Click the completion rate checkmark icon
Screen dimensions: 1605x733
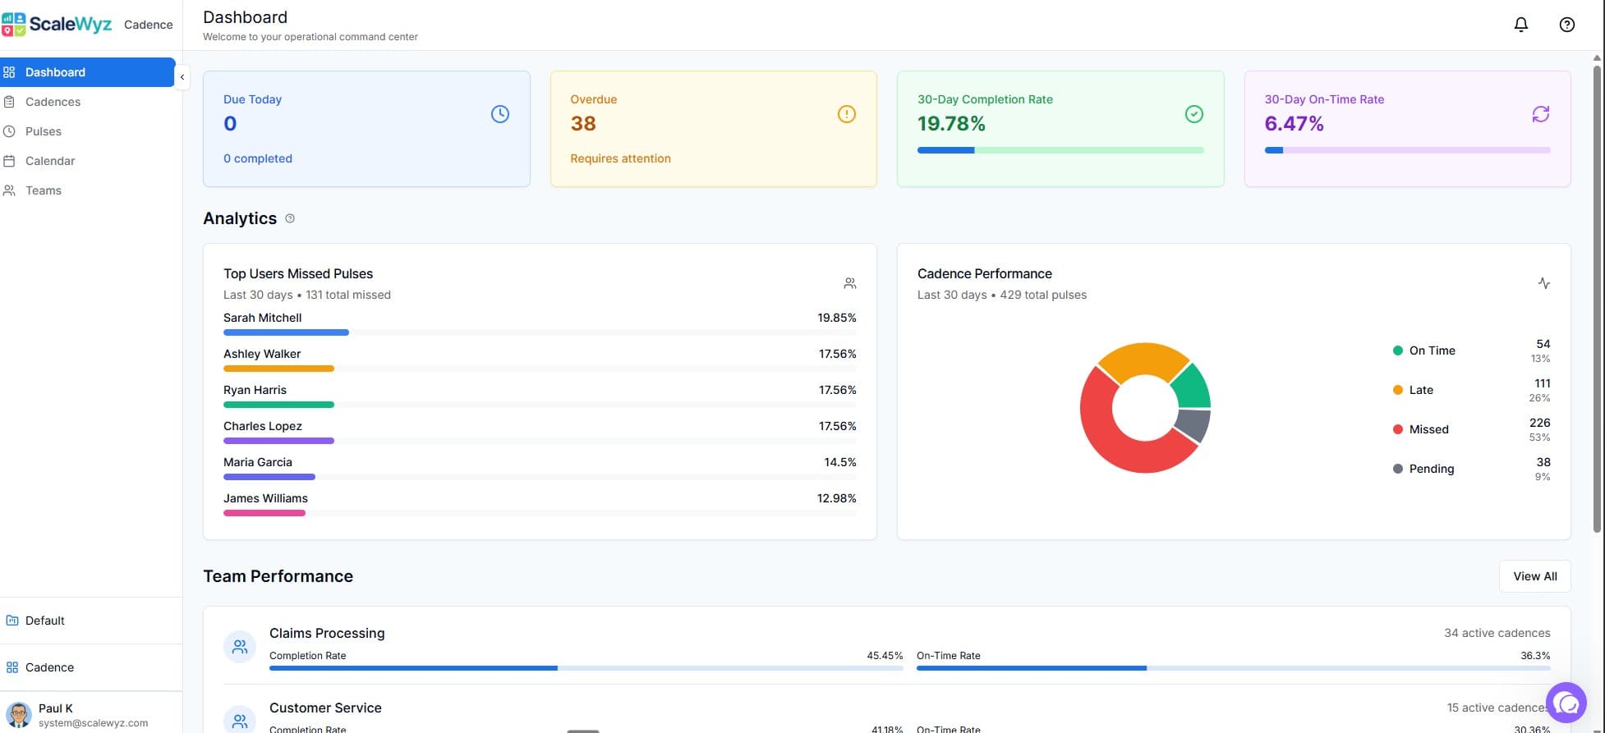[1193, 114]
